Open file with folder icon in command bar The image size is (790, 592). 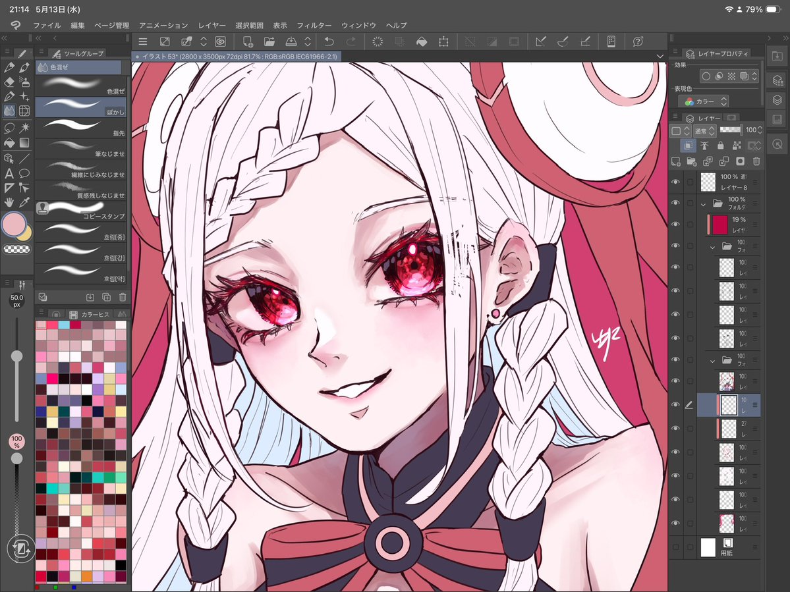(269, 41)
